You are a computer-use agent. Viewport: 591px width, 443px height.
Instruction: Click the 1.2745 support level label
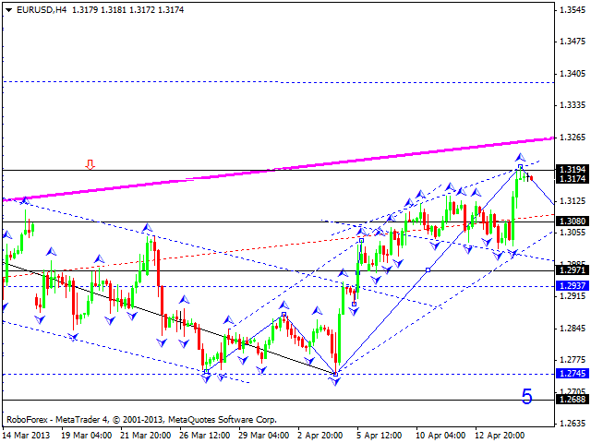point(572,374)
